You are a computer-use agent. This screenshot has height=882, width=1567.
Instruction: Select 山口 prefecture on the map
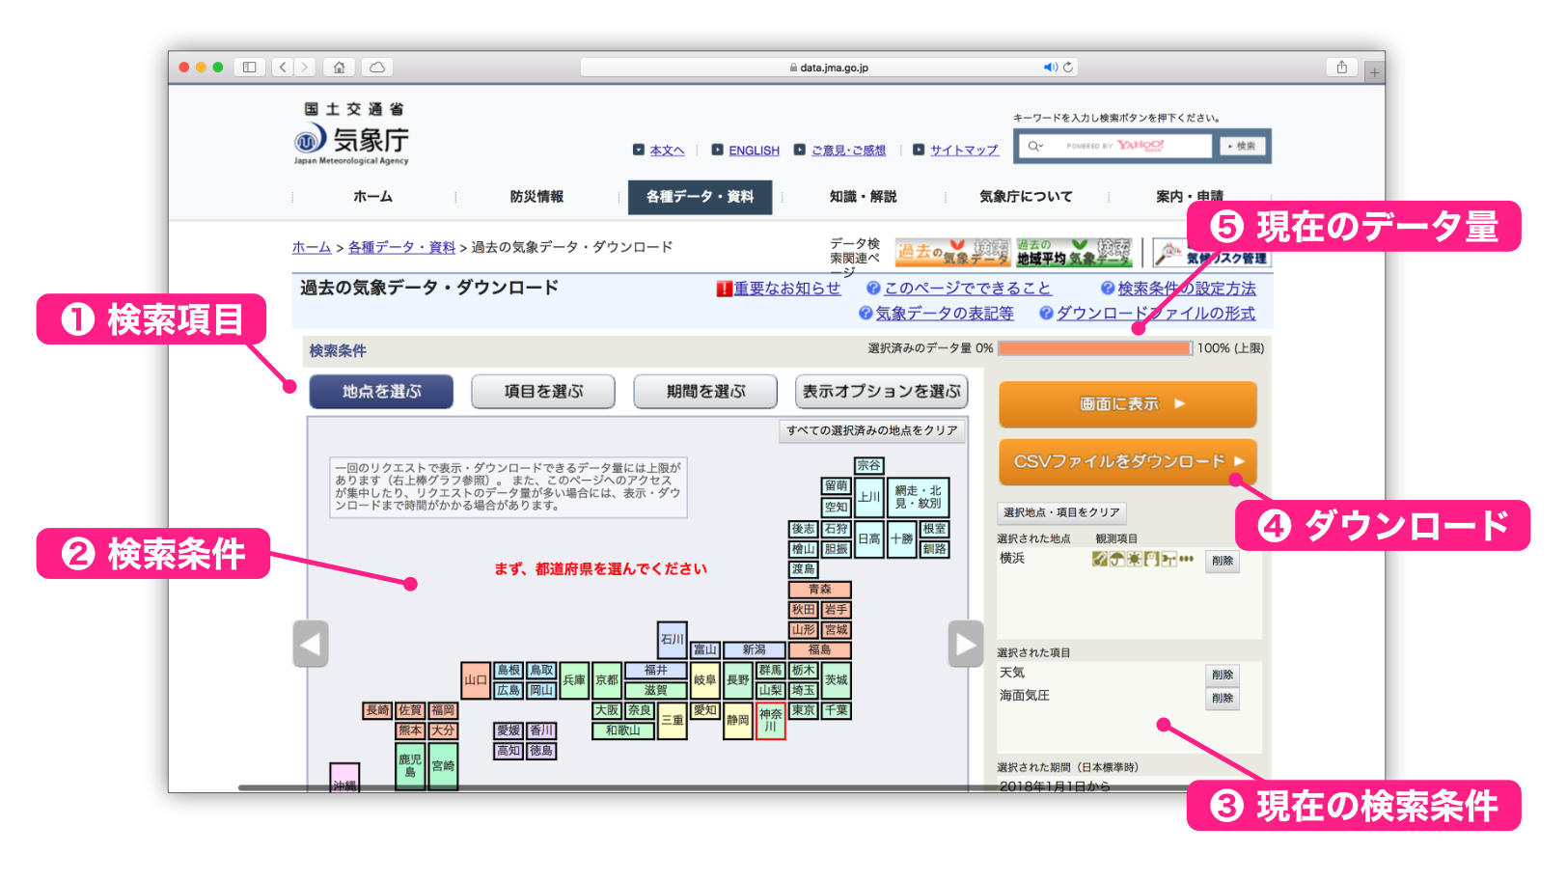click(476, 680)
